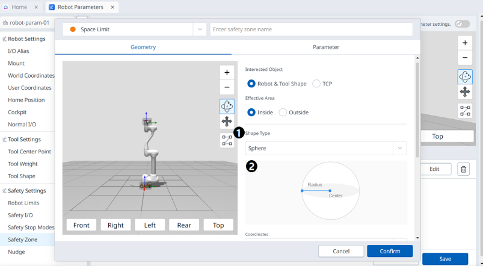Click the fit-to-frame icon in dialog preview
Viewport: 483px width, 266px height.
point(227,141)
